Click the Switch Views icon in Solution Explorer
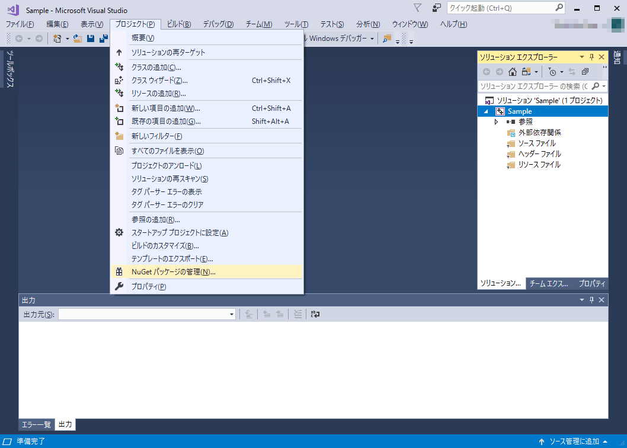The height and width of the screenshot is (448, 627). 526,72
